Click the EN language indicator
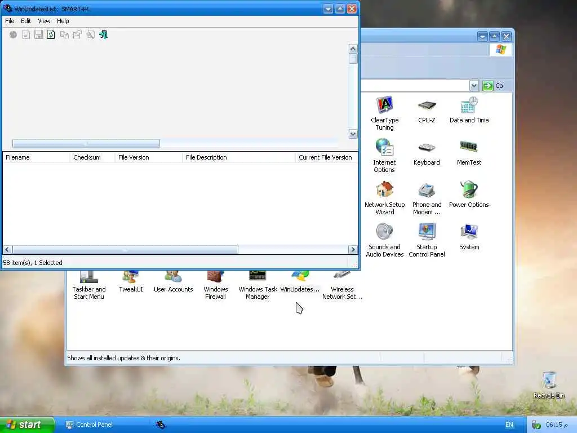Screen dimensions: 577x433 (509, 425)
